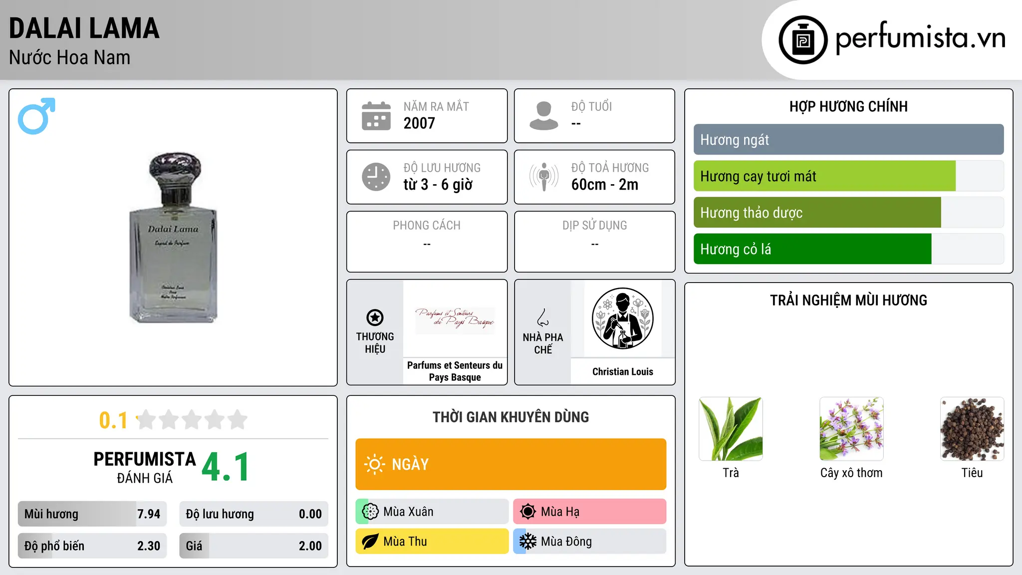Click the person icon beside Độ tuổi
Image resolution: width=1022 pixels, height=575 pixels.
coord(544,116)
